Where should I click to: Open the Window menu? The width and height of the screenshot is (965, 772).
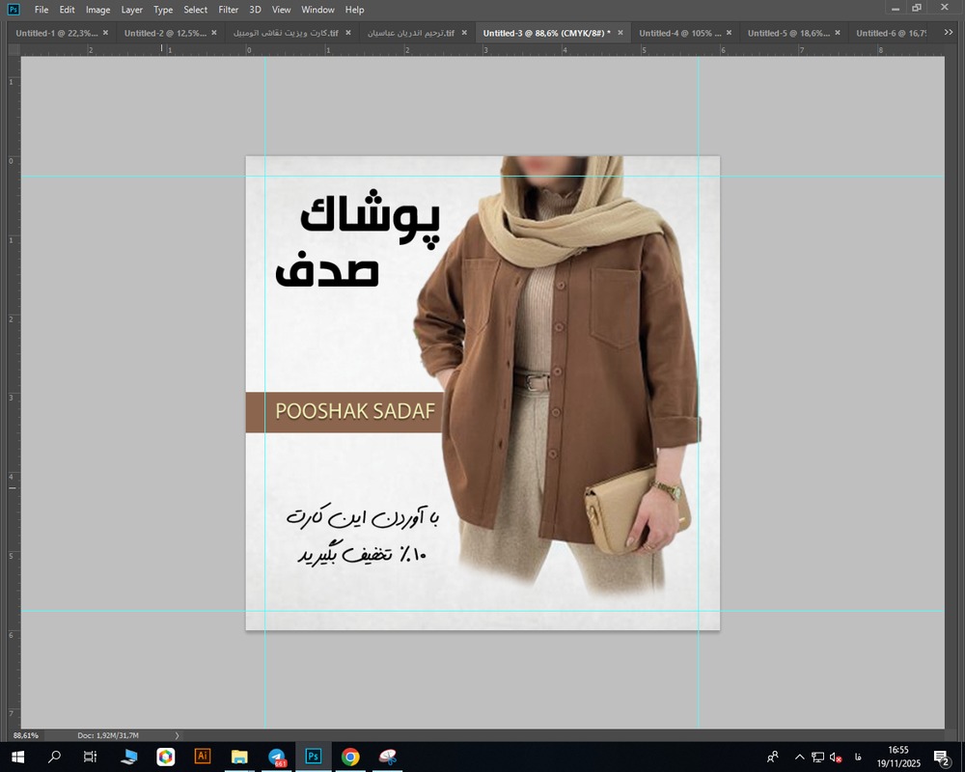coord(317,10)
